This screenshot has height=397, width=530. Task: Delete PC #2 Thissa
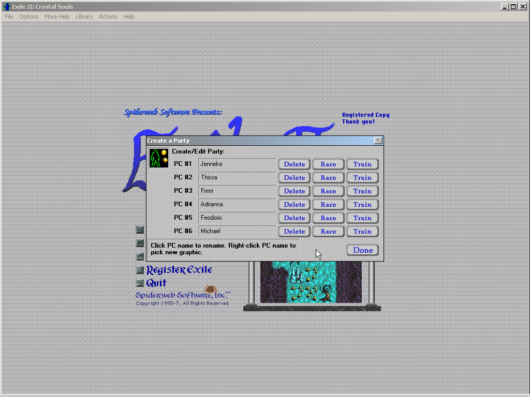pyautogui.click(x=294, y=178)
